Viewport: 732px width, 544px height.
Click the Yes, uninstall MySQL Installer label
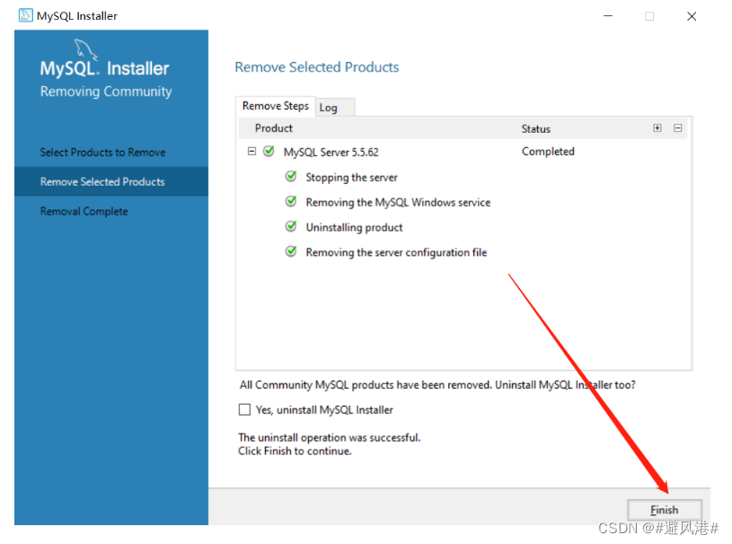pos(324,410)
